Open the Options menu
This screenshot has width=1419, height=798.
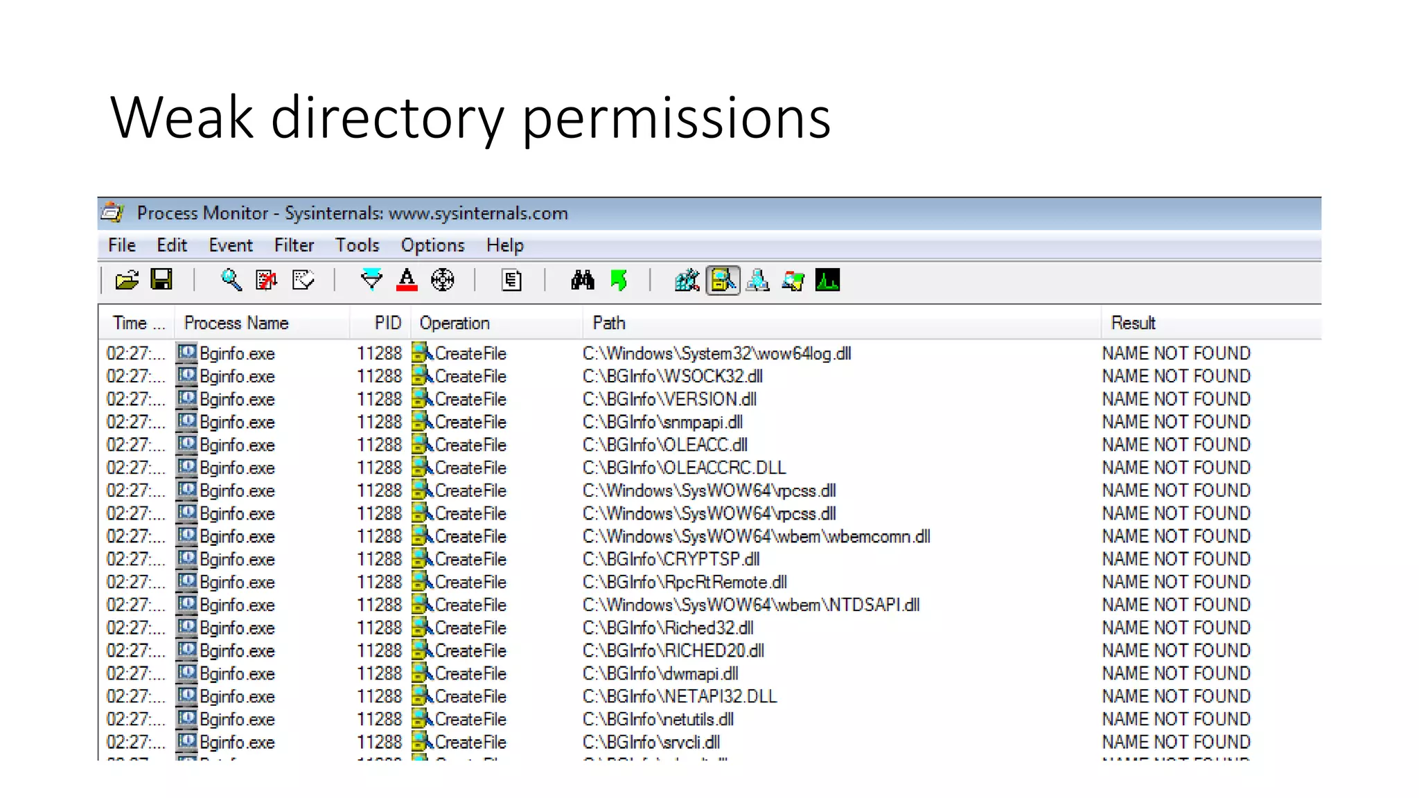tap(432, 245)
